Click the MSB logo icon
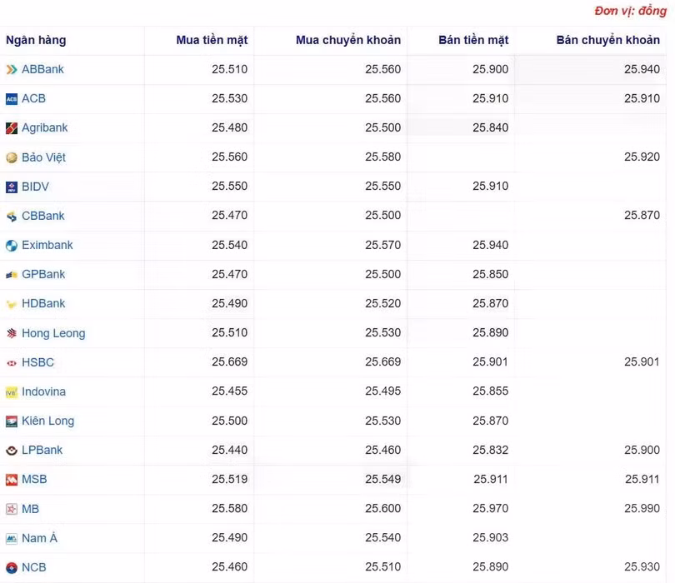675x583 pixels. tap(12, 480)
